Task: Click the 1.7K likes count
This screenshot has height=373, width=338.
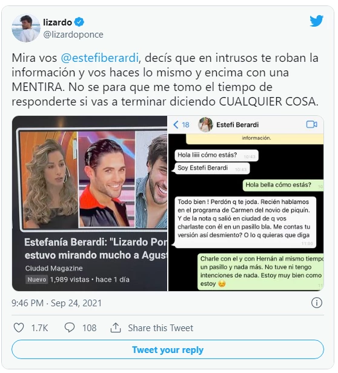Action: tap(39, 328)
